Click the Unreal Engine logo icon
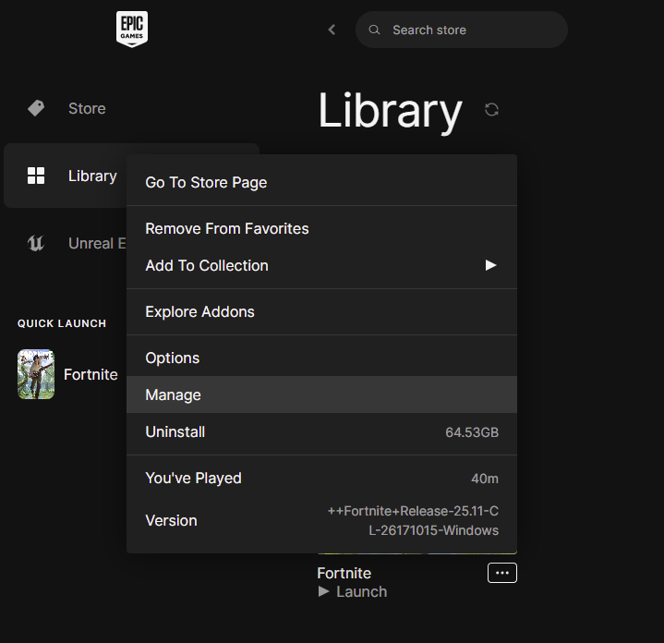 36,244
